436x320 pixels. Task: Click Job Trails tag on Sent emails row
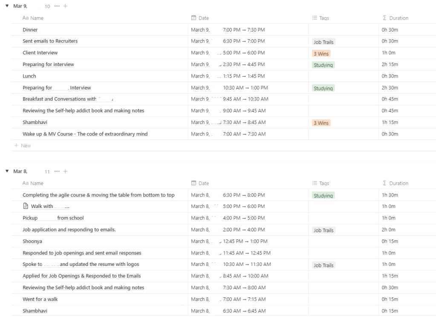[323, 42]
